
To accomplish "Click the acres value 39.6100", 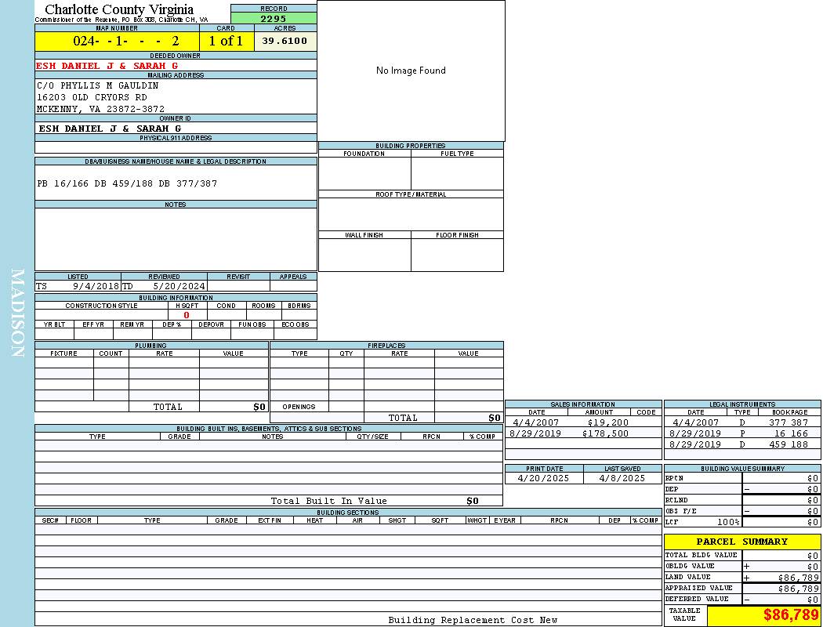I will pos(285,41).
